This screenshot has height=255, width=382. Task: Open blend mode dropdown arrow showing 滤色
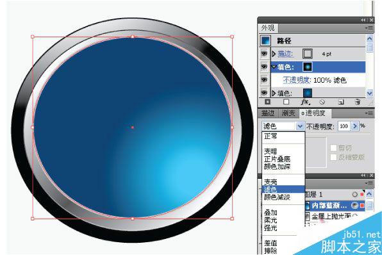tap(300, 126)
